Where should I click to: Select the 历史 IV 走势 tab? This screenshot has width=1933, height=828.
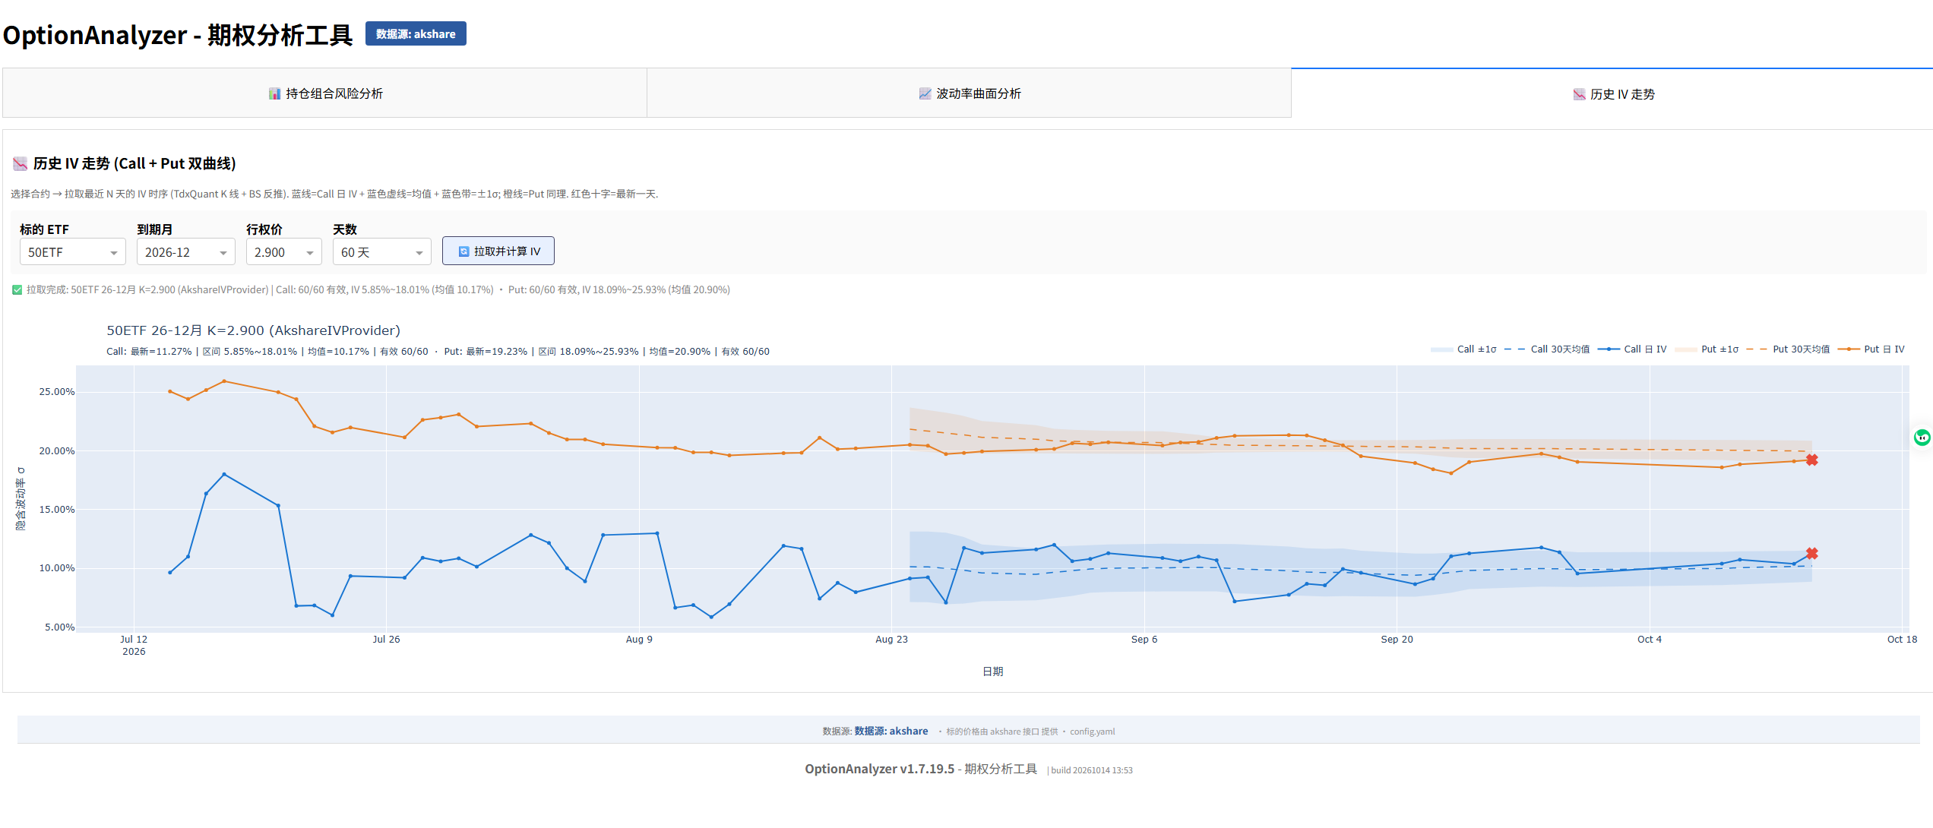click(1612, 94)
